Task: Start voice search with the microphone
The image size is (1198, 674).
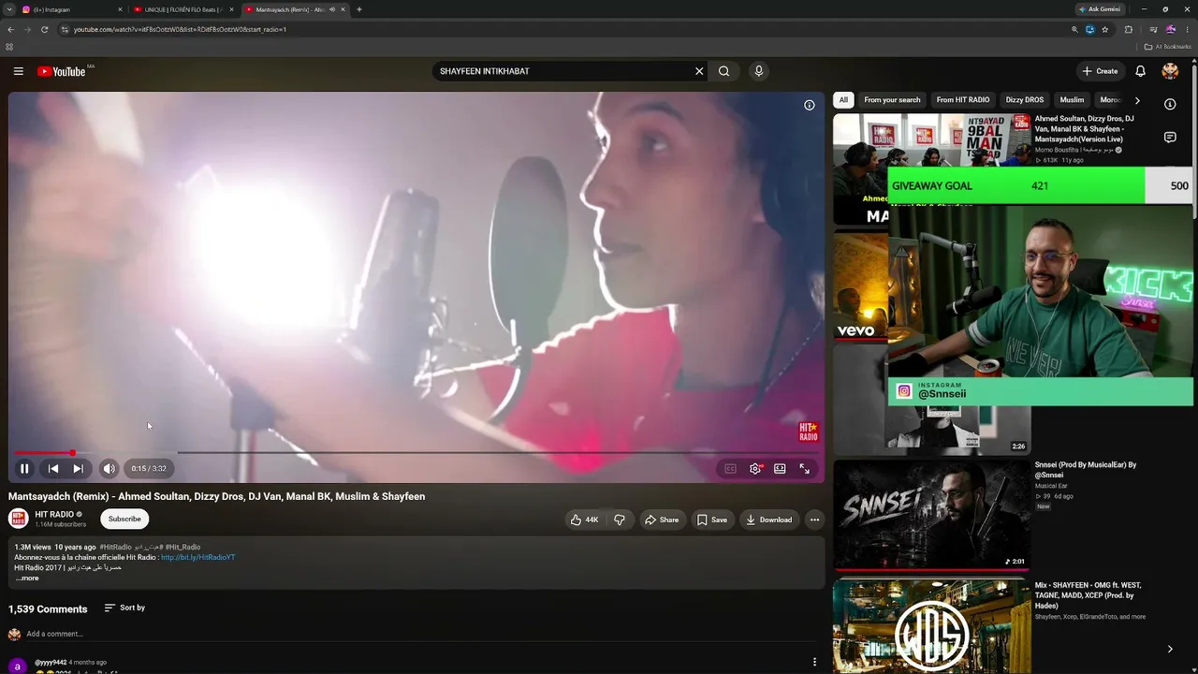Action: (759, 71)
